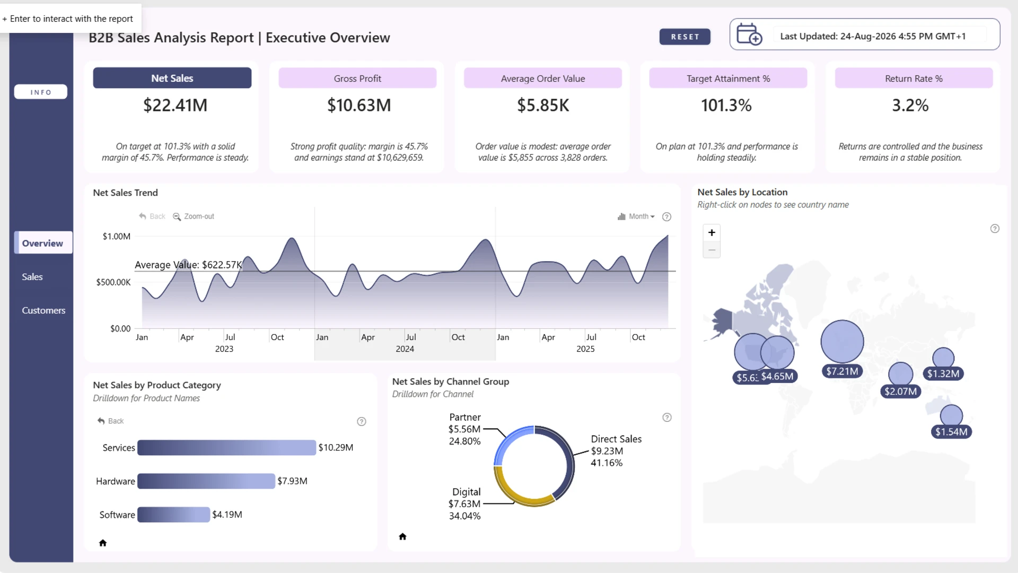Open the INFO button in sidebar

[41, 92]
